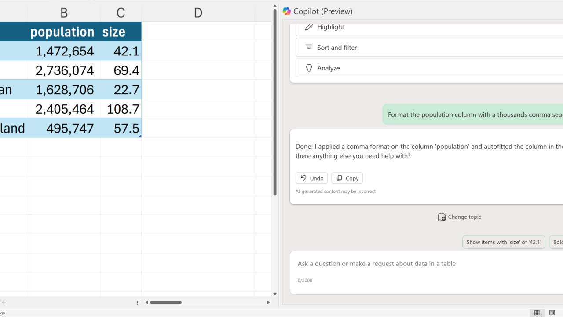Select suggestion "Show items with 'size' of '42.1'"
Screen dimensions: 563x317
(504, 242)
